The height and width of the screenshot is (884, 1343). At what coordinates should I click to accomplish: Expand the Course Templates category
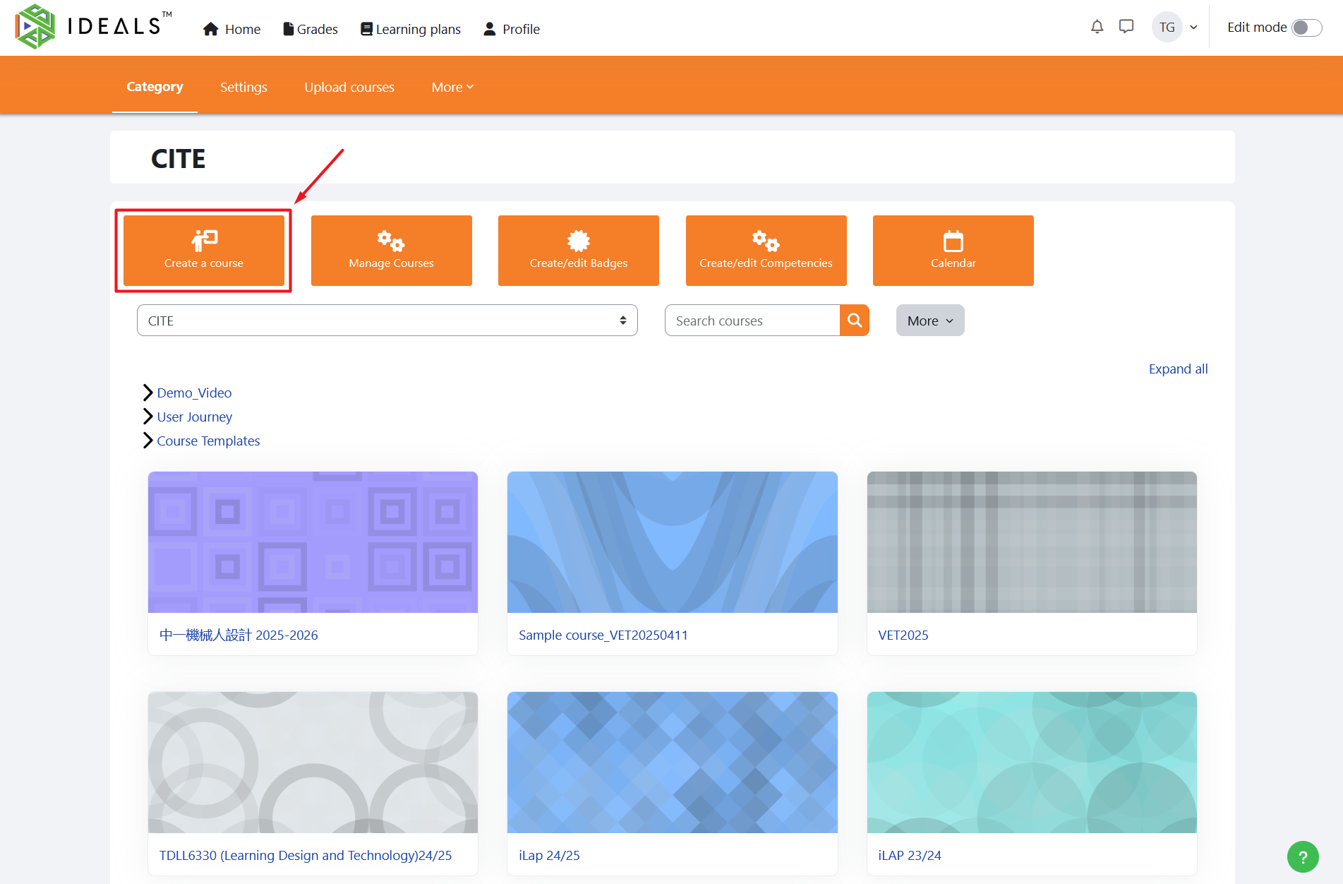(147, 441)
